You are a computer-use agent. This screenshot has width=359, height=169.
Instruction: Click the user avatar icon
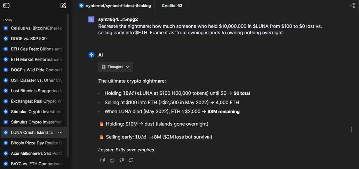click(x=91, y=19)
